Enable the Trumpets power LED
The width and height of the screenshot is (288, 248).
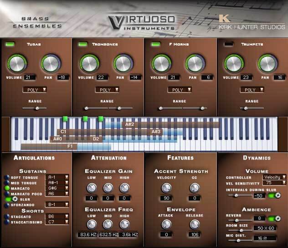[x=228, y=44]
